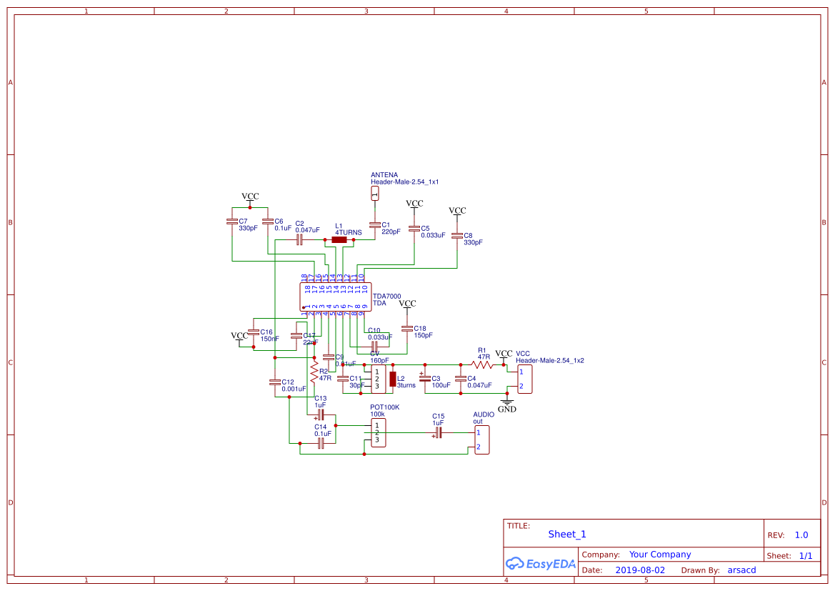
Task: Select capacitor C4 0.047uF symbol
Action: coord(461,378)
